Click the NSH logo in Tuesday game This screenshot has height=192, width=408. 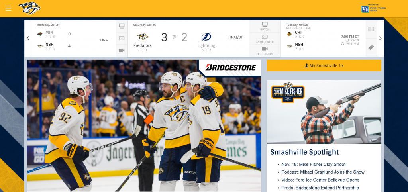tap(289, 46)
